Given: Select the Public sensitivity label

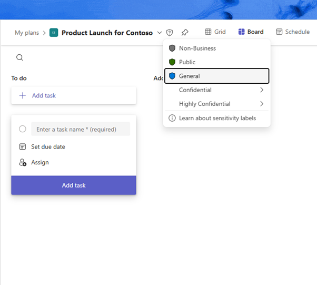Looking at the screenshot, I should [217, 62].
